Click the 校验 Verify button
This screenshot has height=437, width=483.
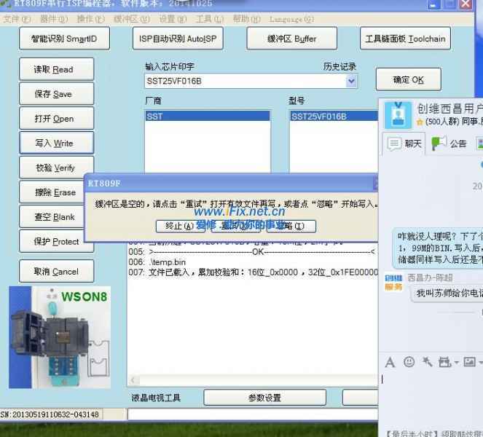point(56,168)
